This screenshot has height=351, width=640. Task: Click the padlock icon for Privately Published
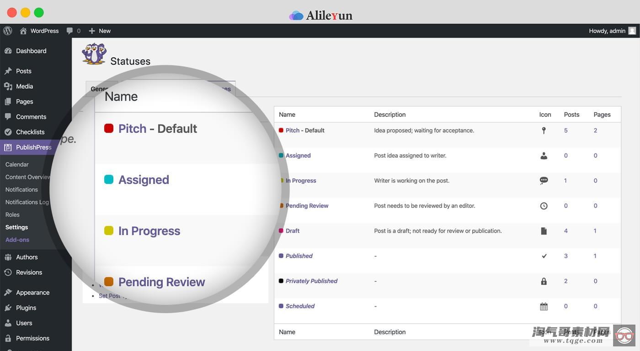click(x=544, y=281)
